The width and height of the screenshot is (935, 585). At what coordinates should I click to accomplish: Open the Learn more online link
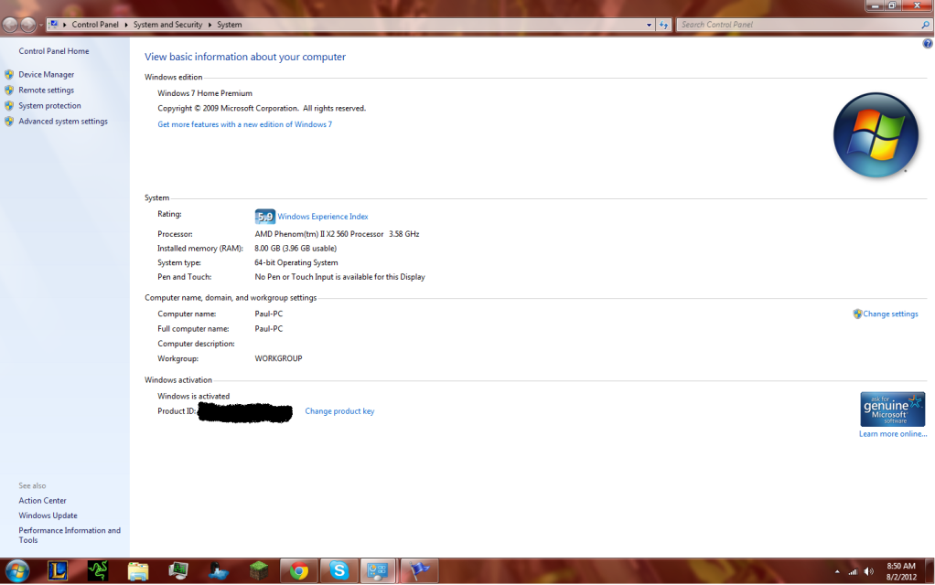[893, 433]
